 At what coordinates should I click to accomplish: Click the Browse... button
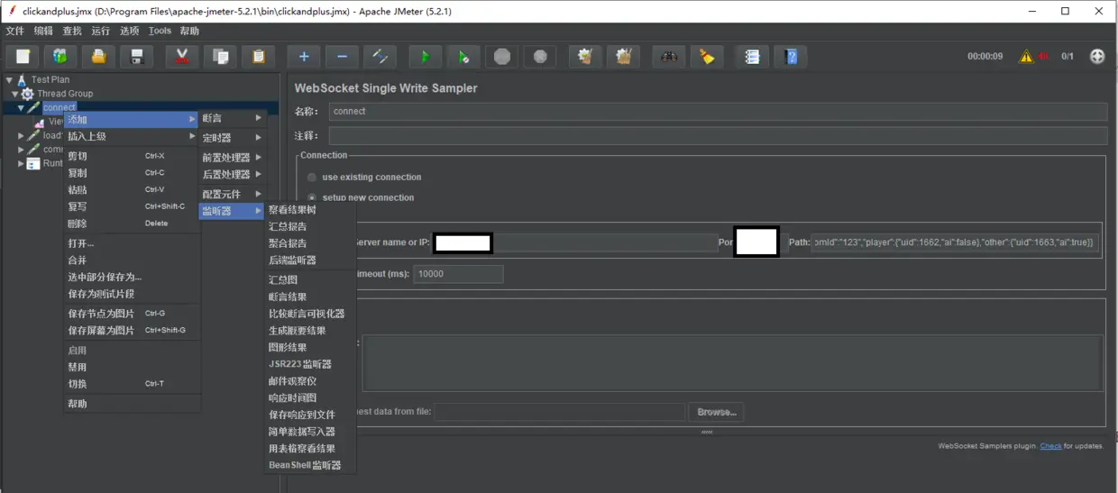717,412
